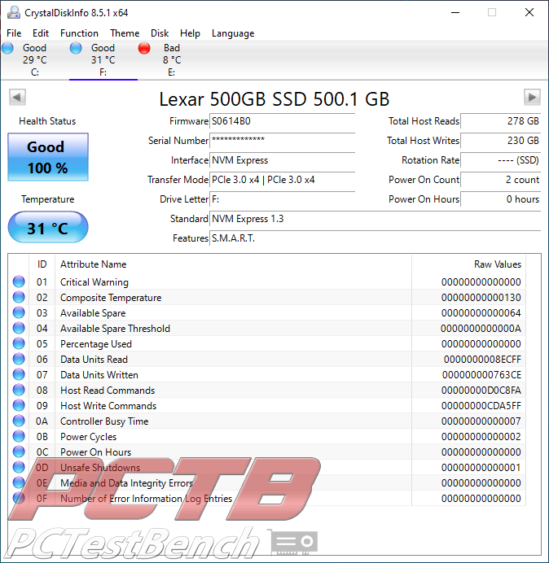Image resolution: width=549 pixels, height=563 pixels.
Task: Click the Unsafe Shutdowns raw value 0000000000001
Action: point(481,468)
